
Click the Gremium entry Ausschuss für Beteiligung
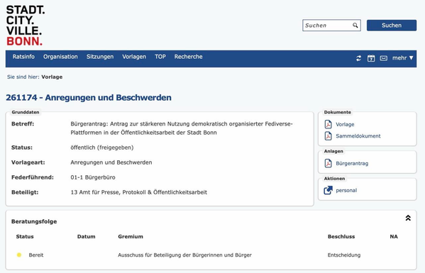pos(184,255)
